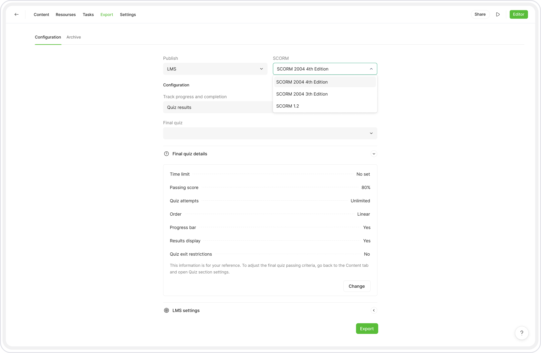Viewport: 541px width, 353px height.
Task: Click the green Editor button
Action: point(518,14)
